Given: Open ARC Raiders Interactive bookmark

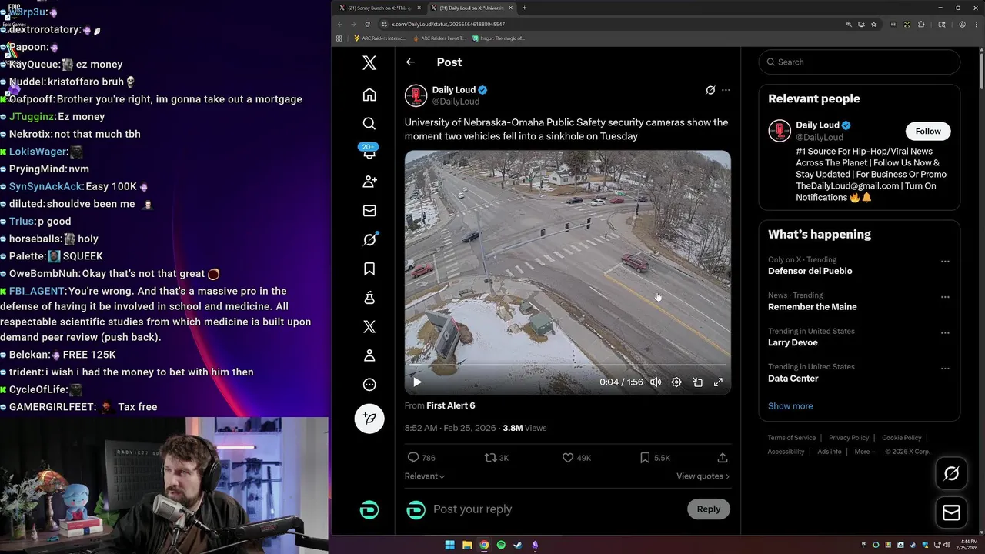Looking at the screenshot, I should pos(379,38).
